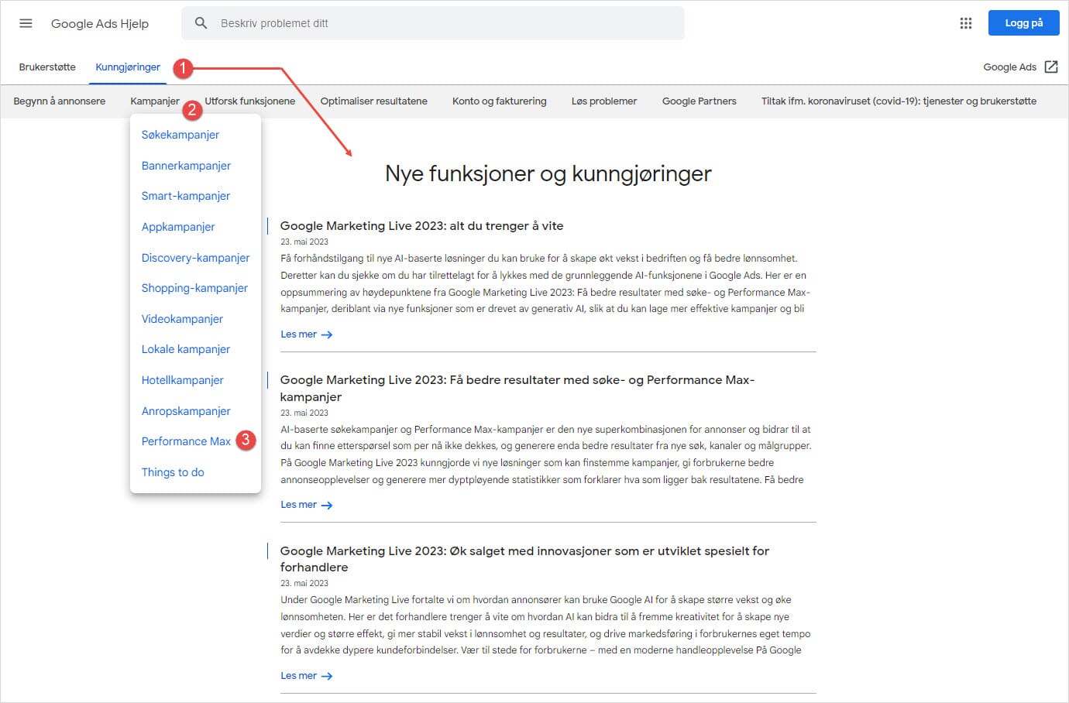Click the arrow icon beside the last Les mer
The image size is (1069, 703).
coord(327,675)
